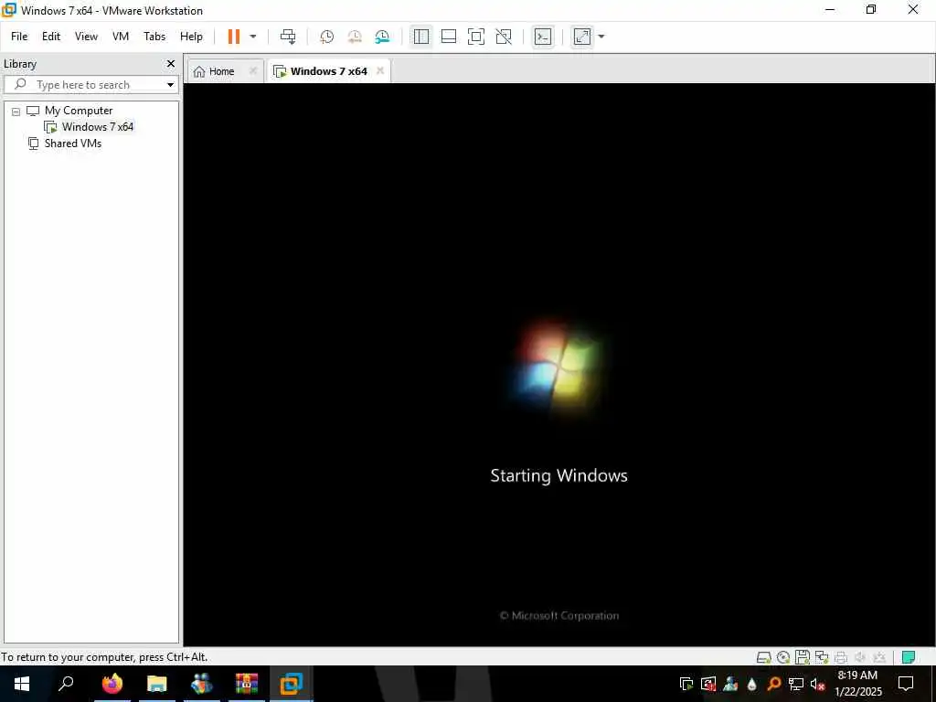Open the notification center
Screen dimensions: 936x702
tap(906, 684)
